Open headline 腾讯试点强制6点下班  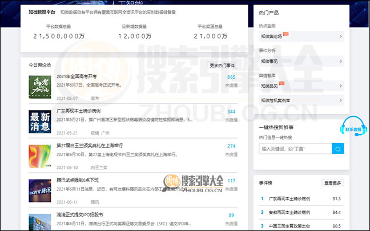pyautogui.click(x=78, y=180)
